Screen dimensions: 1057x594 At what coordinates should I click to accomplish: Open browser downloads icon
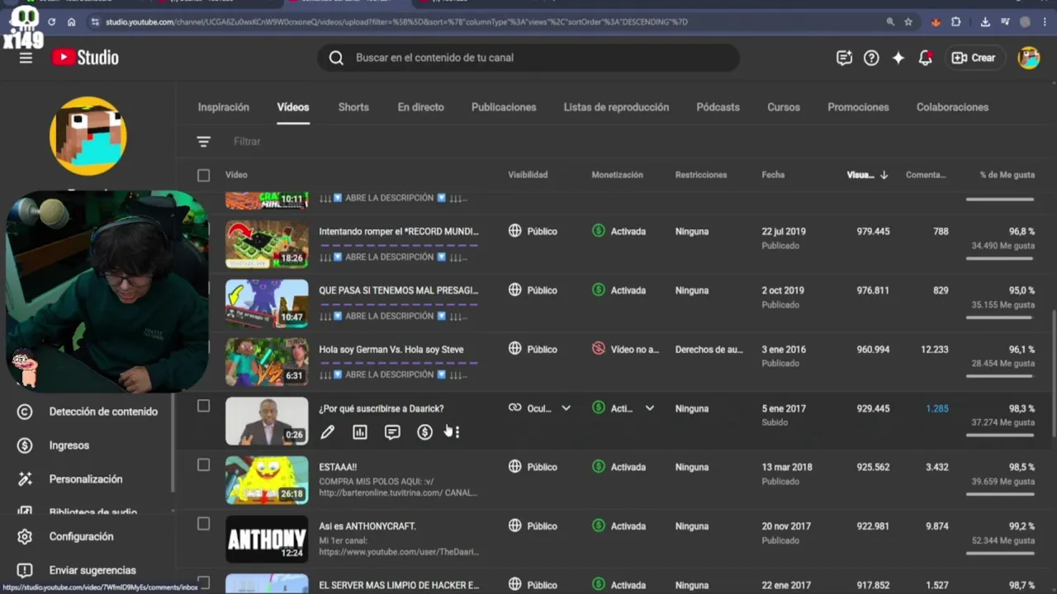point(985,22)
